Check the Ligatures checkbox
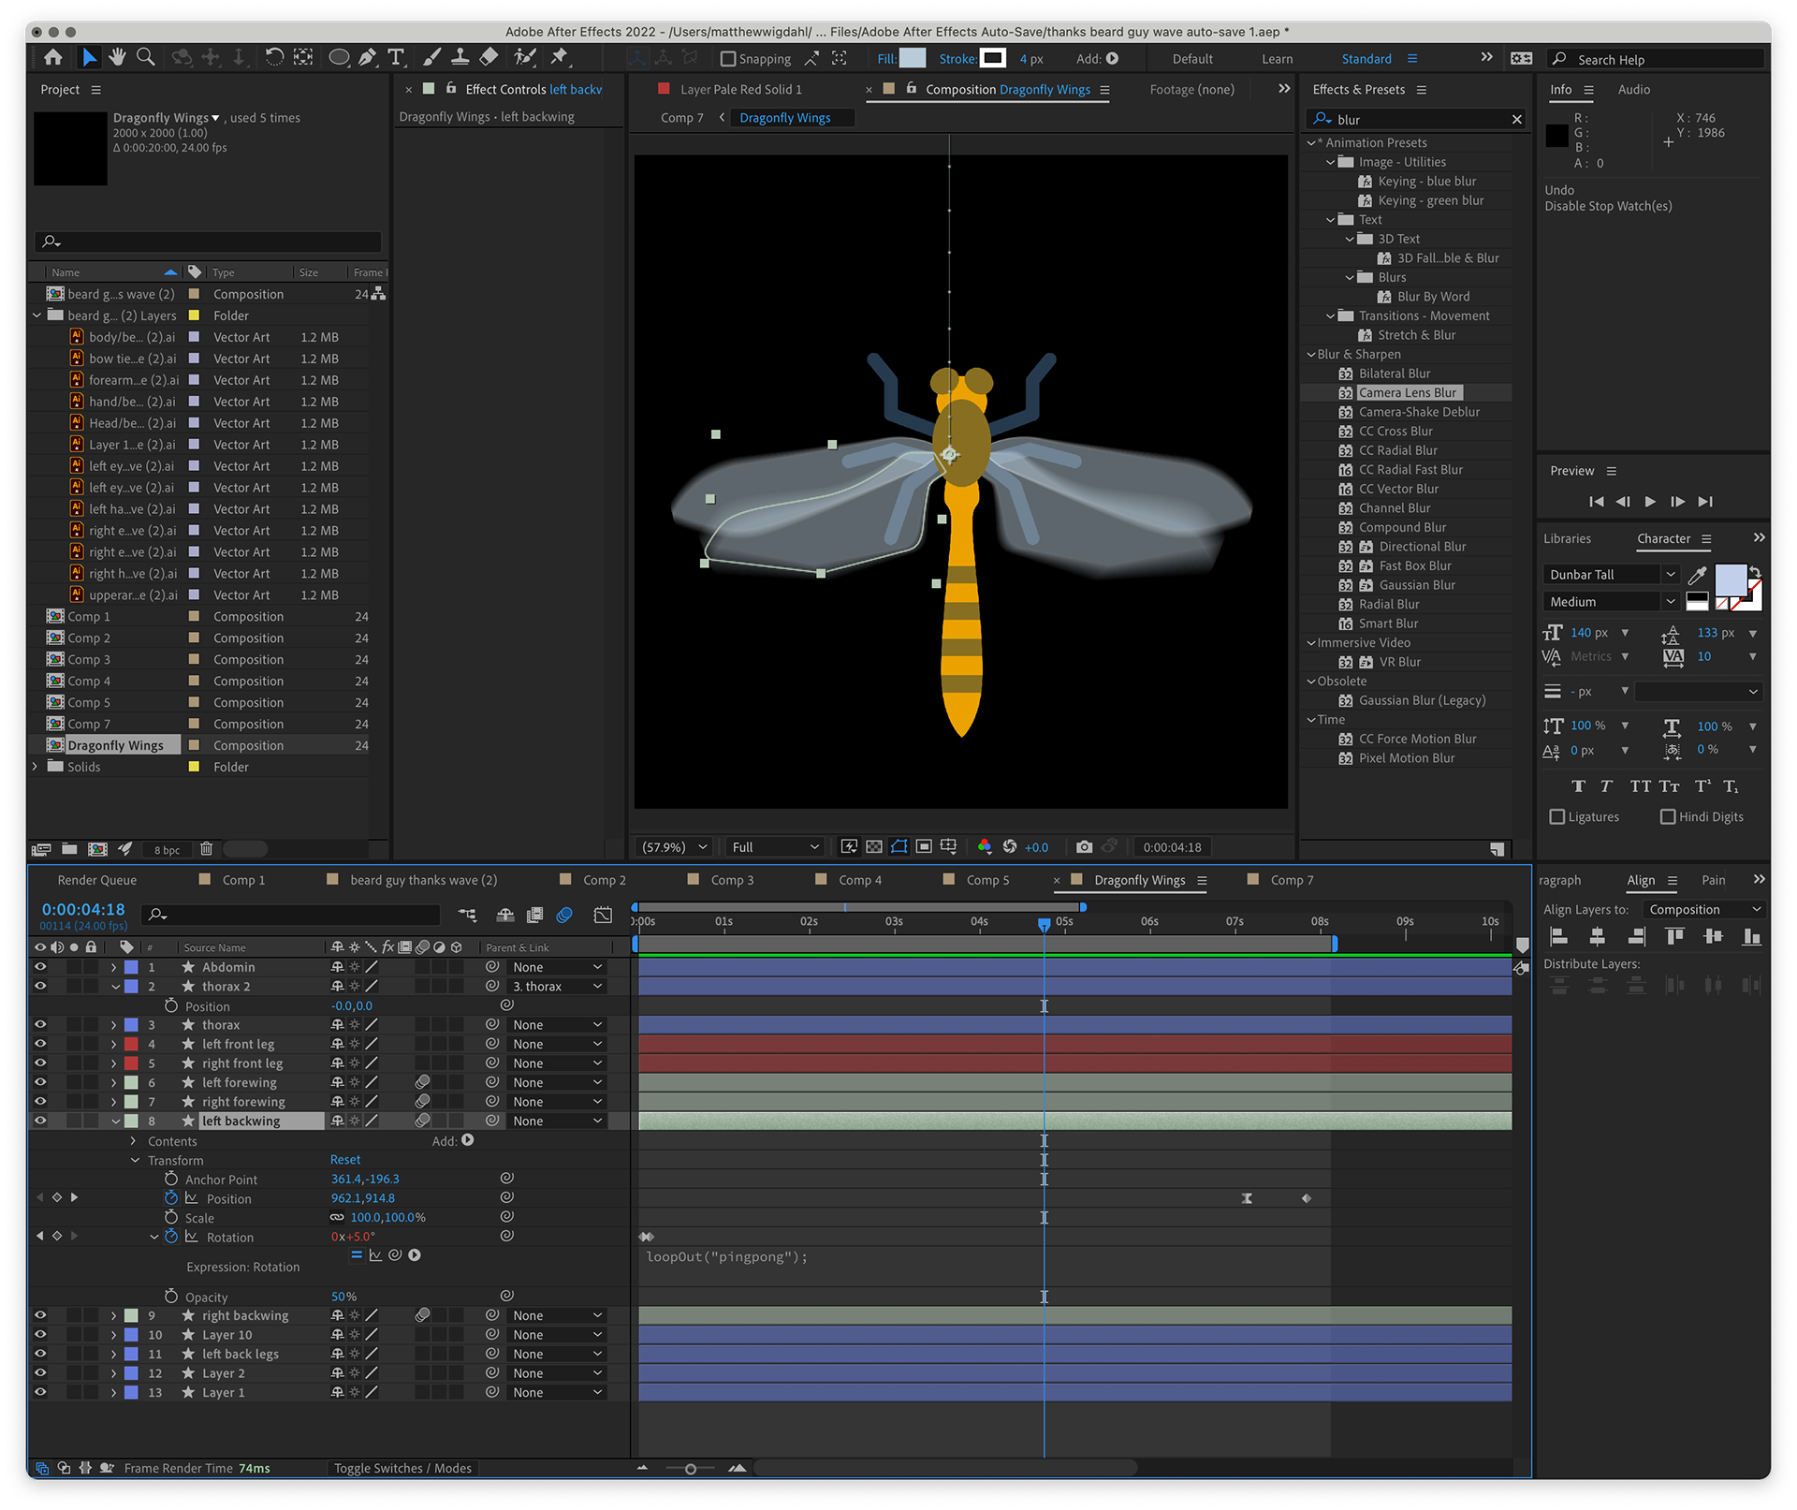 point(1557,817)
